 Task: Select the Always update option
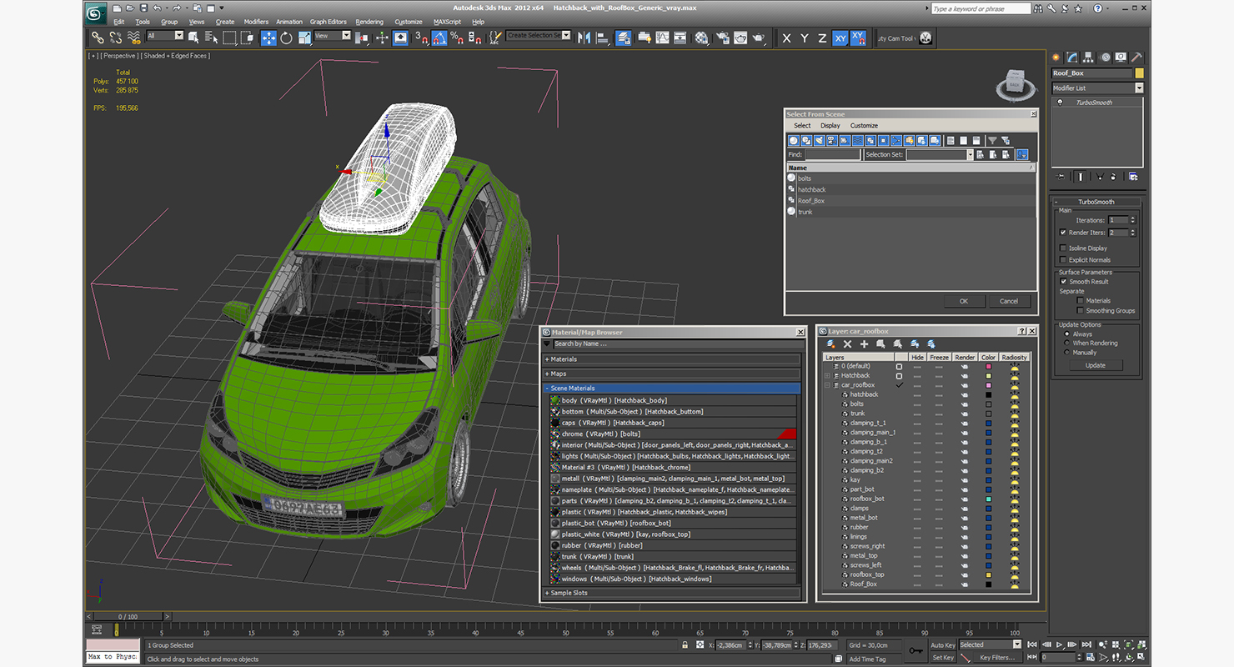coord(1066,334)
